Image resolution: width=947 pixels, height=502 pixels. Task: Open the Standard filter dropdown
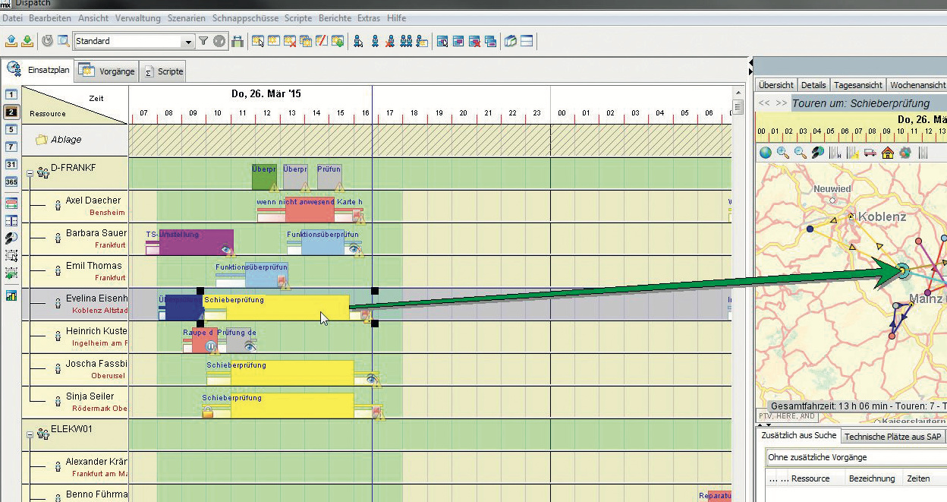pyautogui.click(x=188, y=42)
